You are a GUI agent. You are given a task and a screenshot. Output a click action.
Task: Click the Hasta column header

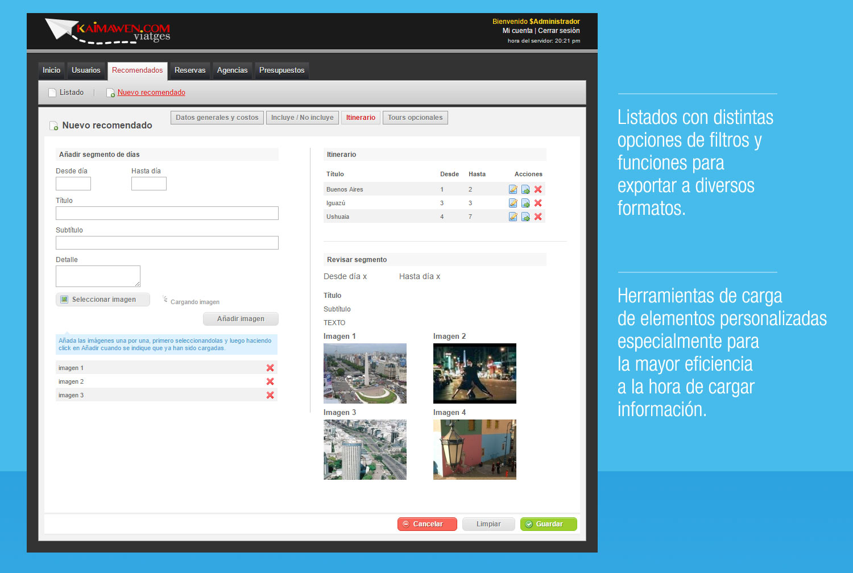click(477, 174)
